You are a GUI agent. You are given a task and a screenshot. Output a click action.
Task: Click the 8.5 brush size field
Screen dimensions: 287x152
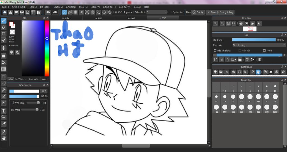click(x=44, y=91)
